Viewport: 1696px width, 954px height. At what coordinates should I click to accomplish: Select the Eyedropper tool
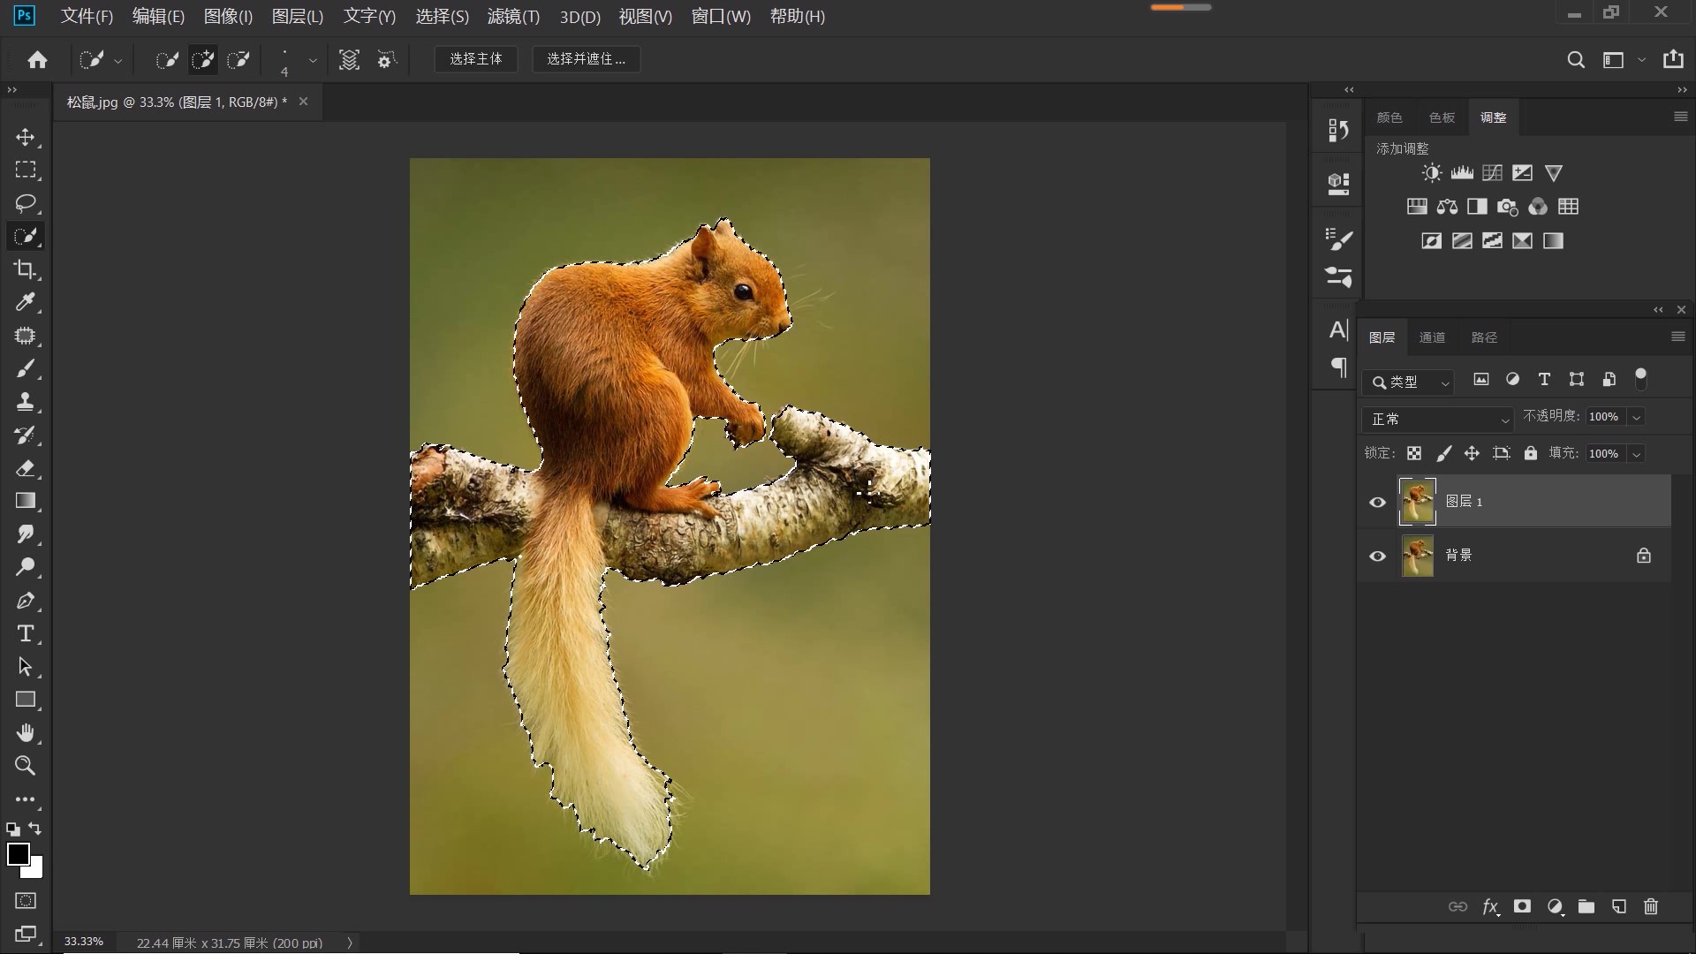pyautogui.click(x=25, y=302)
